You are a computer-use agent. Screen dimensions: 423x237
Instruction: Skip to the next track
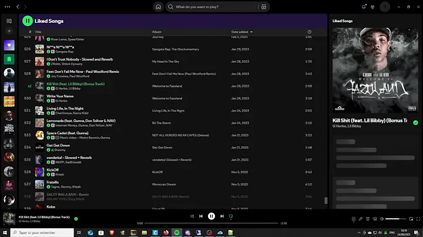click(221, 216)
